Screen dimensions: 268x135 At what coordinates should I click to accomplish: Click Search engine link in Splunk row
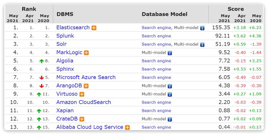click(156, 36)
